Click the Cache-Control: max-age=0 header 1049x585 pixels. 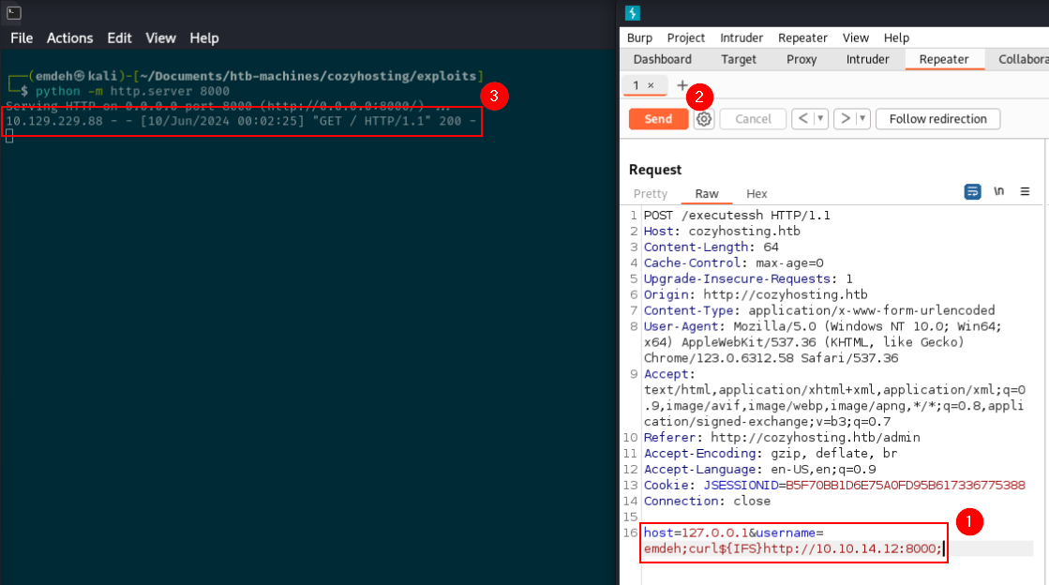[x=733, y=263]
